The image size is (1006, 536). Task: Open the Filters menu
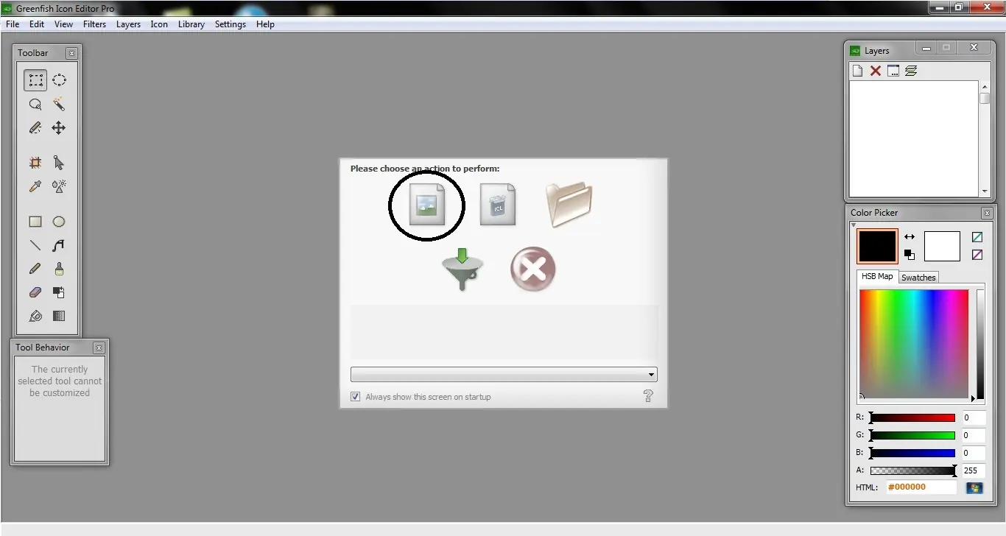pyautogui.click(x=95, y=24)
